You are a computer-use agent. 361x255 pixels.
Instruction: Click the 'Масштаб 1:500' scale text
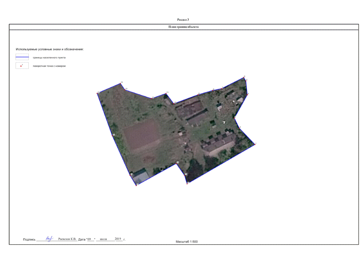(x=187, y=241)
